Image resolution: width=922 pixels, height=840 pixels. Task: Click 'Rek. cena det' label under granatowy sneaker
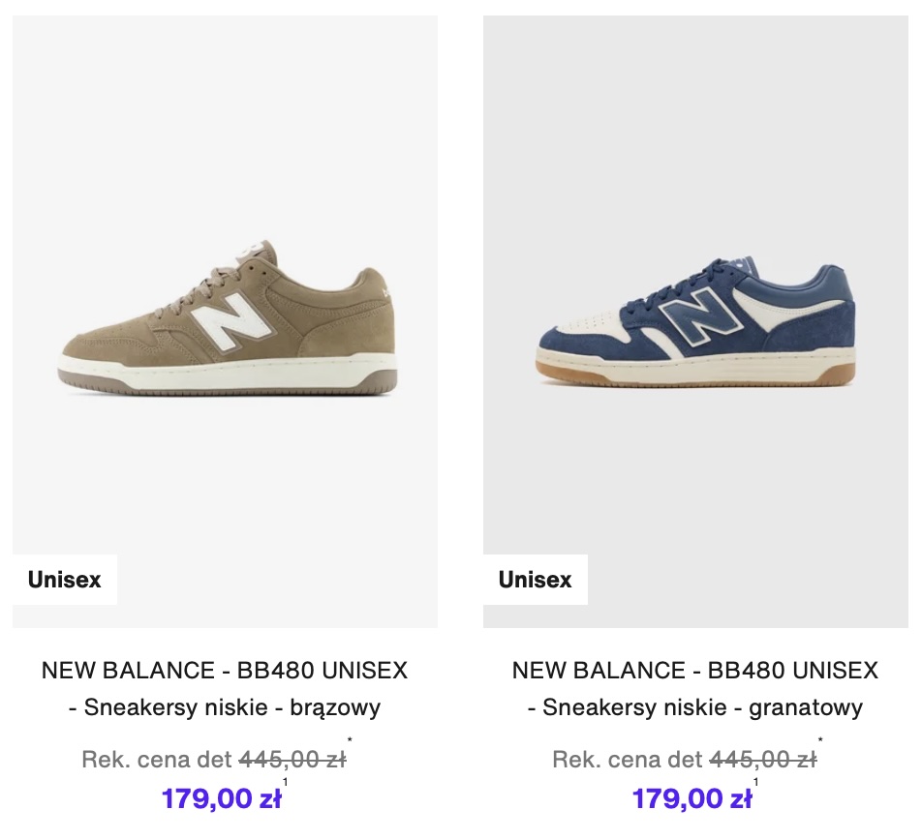(x=627, y=760)
